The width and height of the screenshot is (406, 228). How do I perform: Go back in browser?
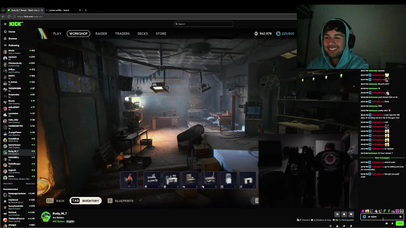[3, 16]
